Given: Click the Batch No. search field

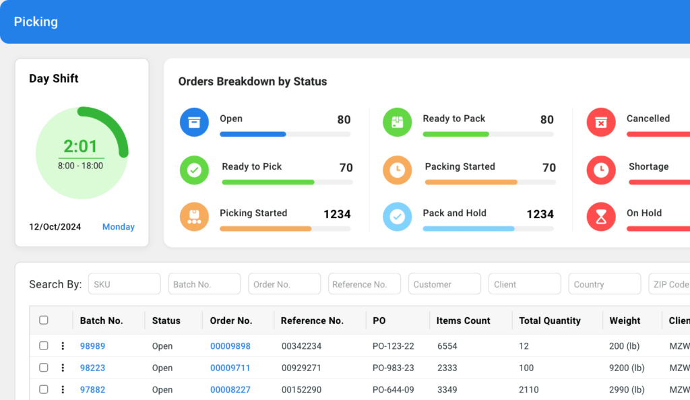Looking at the screenshot, I should click(205, 284).
